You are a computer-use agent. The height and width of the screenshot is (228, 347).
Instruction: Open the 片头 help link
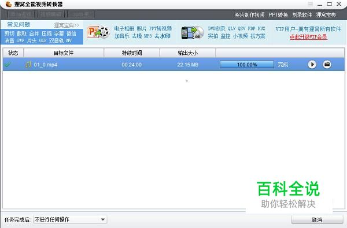(32, 40)
